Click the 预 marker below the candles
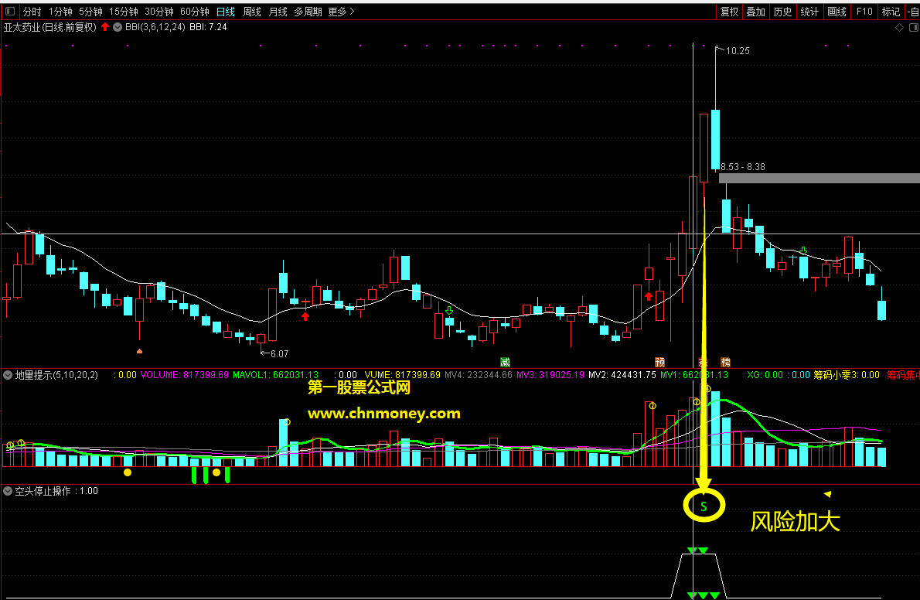 [660, 362]
